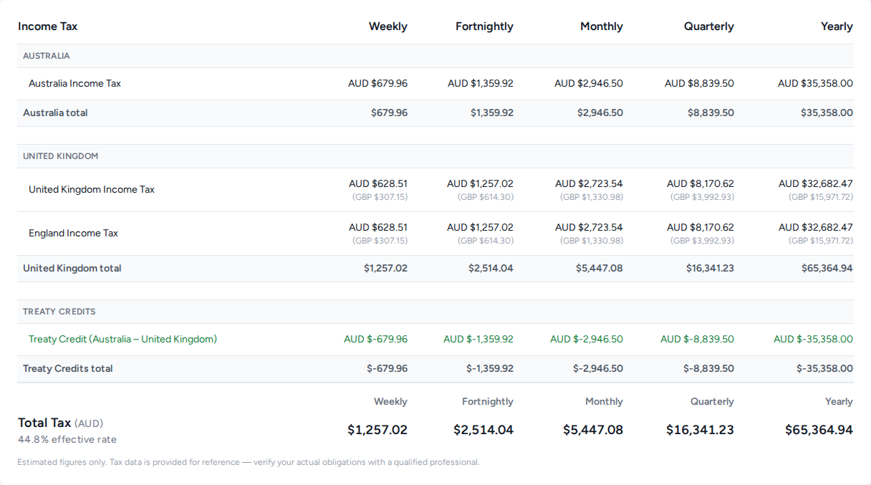The image size is (871, 485).
Task: Click $-2,946.50 in the Treaty Credits total row
Action: (598, 369)
